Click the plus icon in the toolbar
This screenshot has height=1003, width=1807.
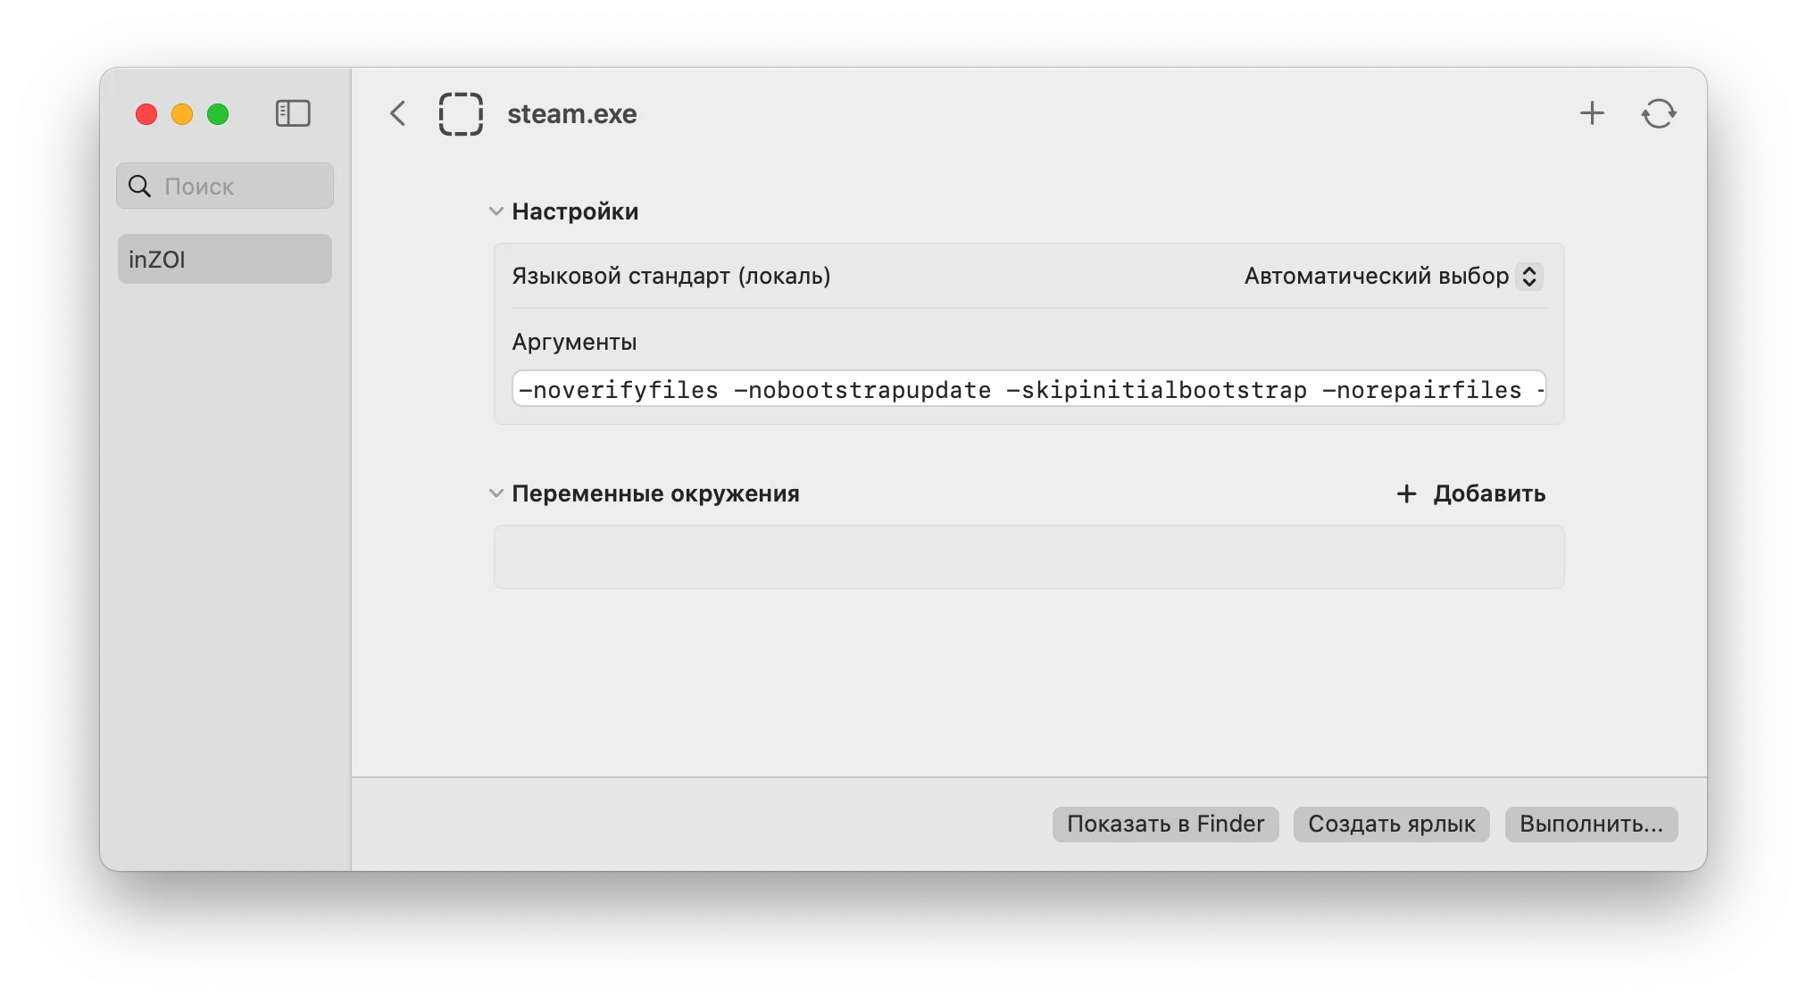click(x=1592, y=113)
